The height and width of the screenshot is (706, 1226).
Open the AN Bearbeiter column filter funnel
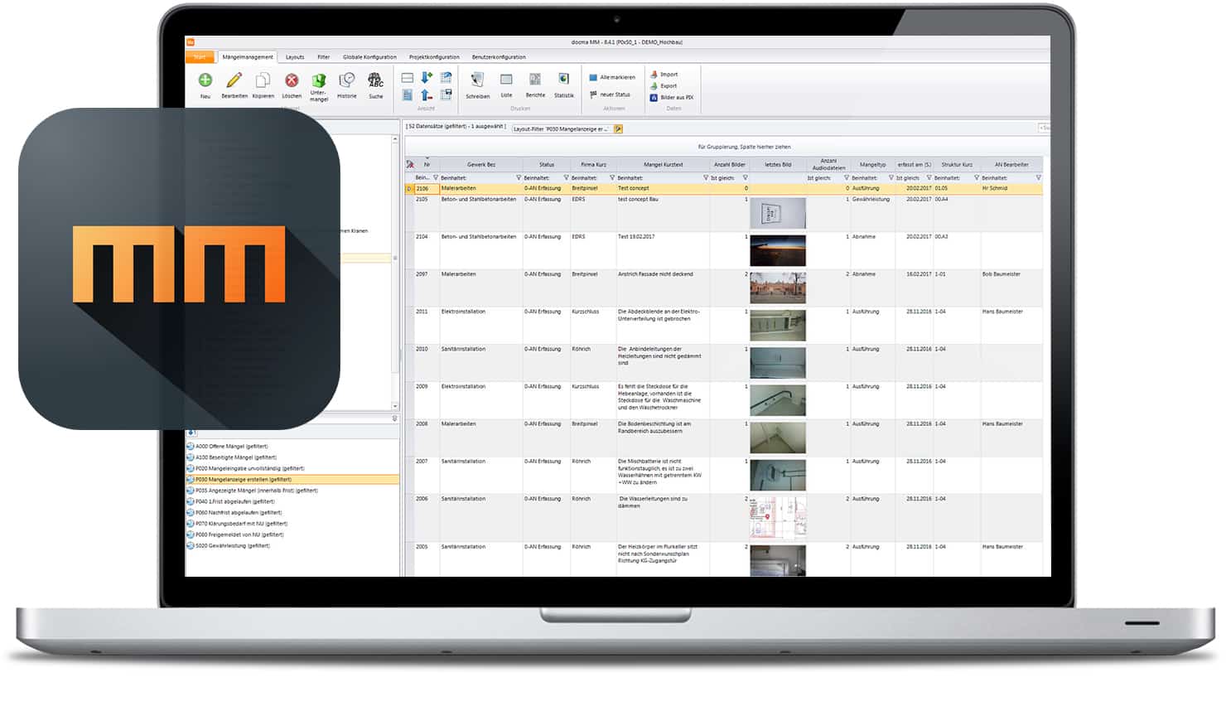click(x=1038, y=178)
